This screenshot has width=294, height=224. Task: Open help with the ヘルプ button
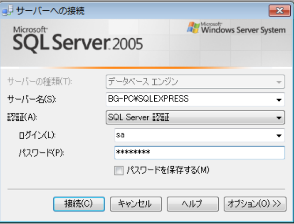[x=193, y=204]
